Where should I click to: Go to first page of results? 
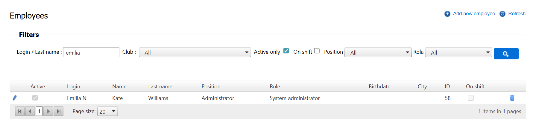[x=20, y=111]
